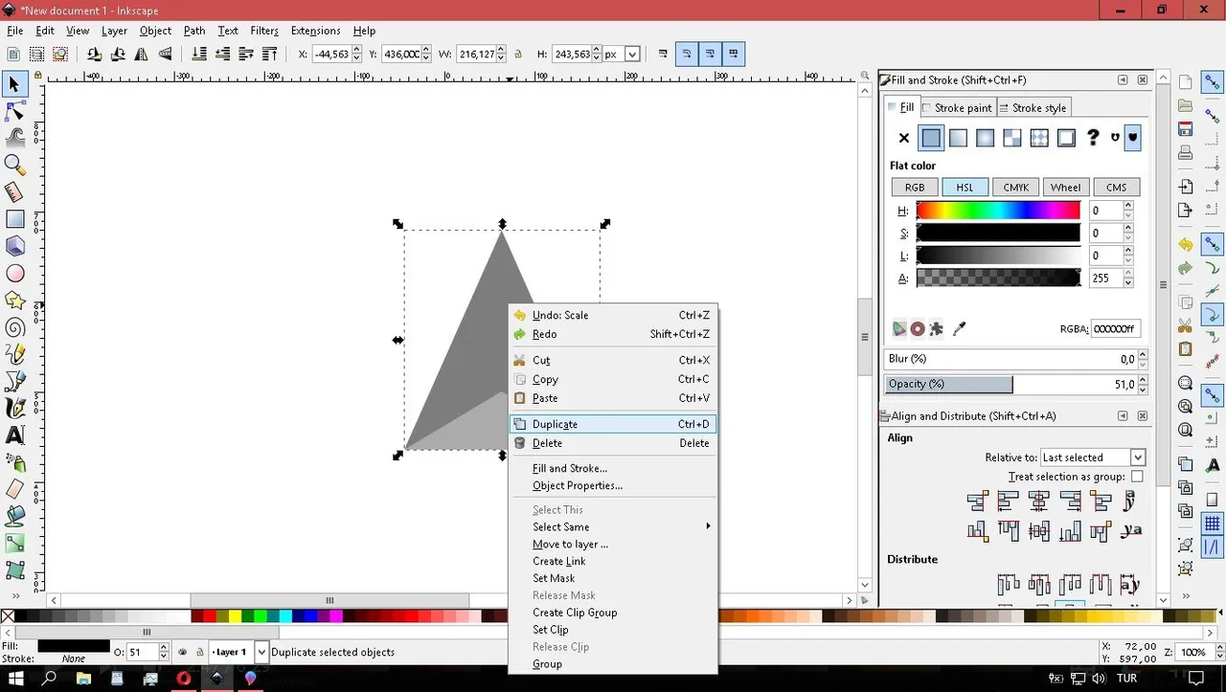Choose Duplicate from the context menu
The width and height of the screenshot is (1226, 692).
pos(613,424)
